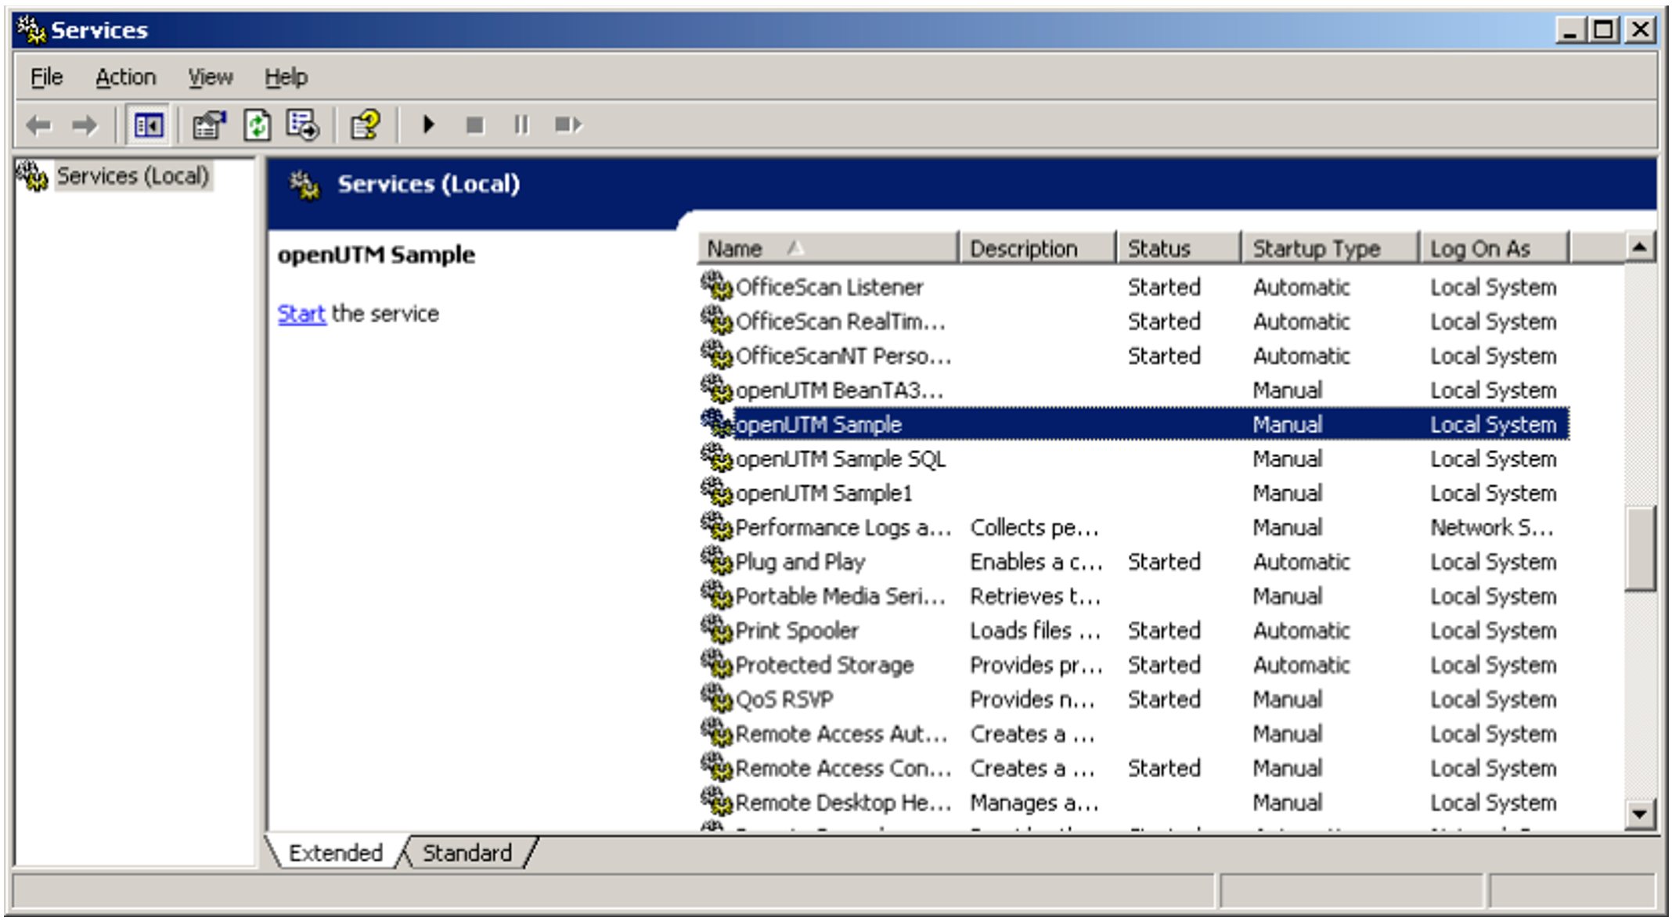Click the Forward navigation arrow in toolbar
Image resolution: width=1672 pixels, height=921 pixels.
point(85,125)
